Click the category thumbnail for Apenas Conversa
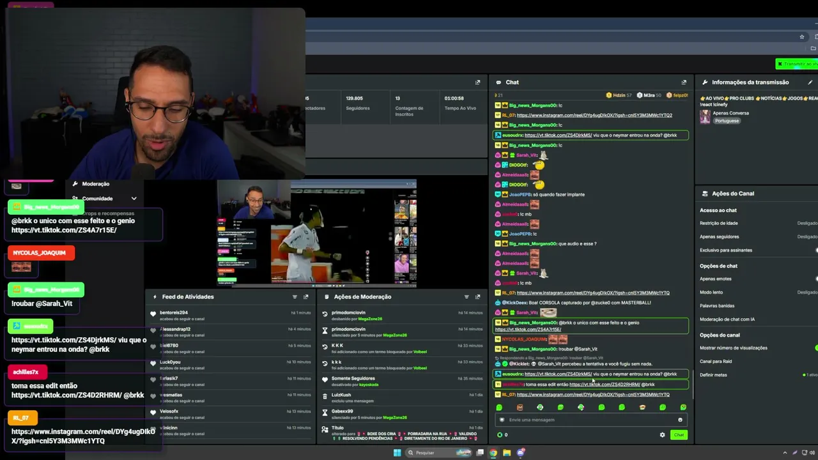The width and height of the screenshot is (818, 460). 705,116
